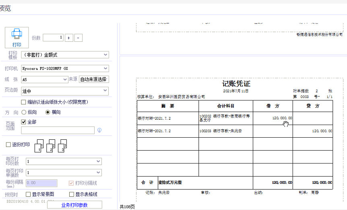Enable the 显示背景图 checkbox
This screenshot has width=347, height=210.
pyautogui.click(x=28, y=194)
